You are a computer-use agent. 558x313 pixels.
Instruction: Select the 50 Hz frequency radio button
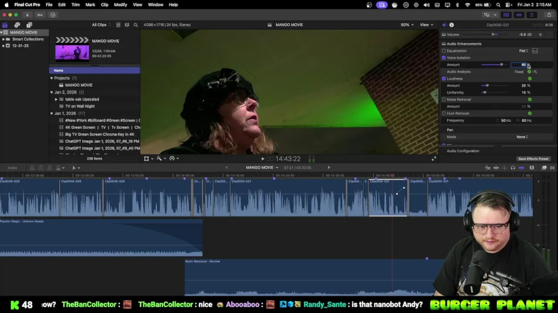(498, 120)
